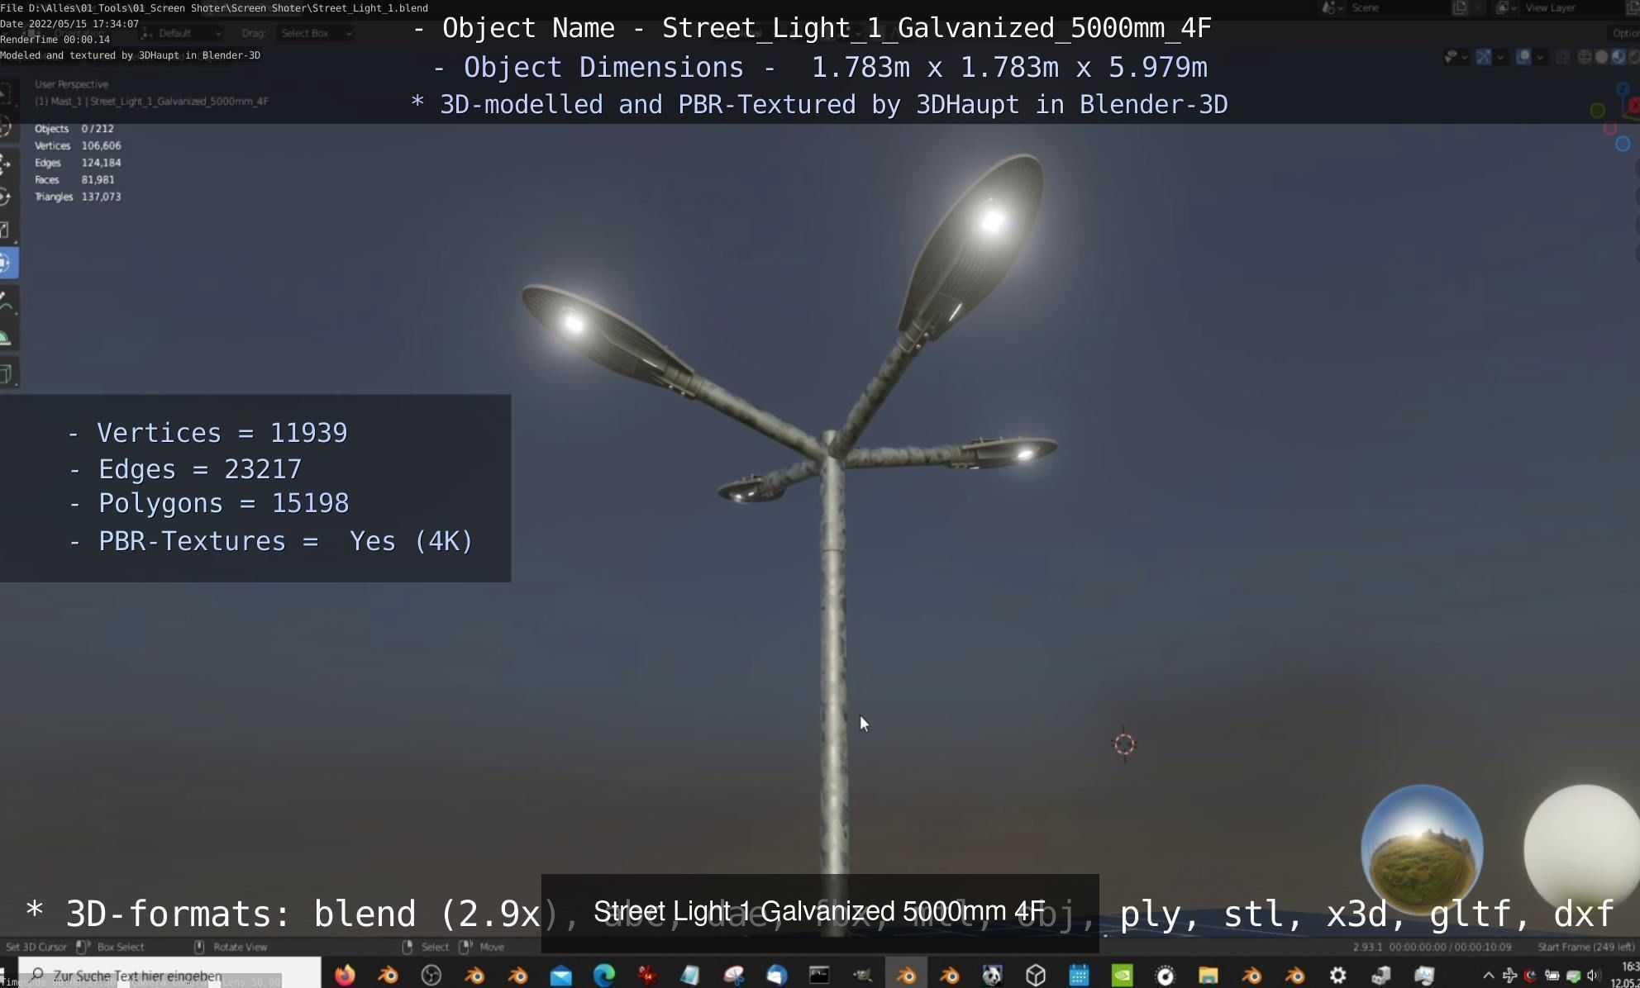Click the green negative Y gizmo circle
1640x988 pixels.
coord(1598,110)
